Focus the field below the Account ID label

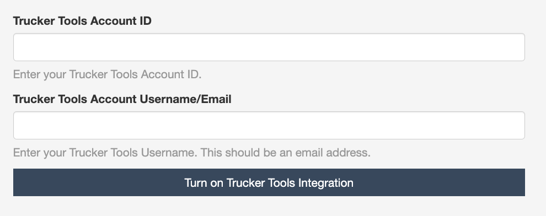[x=269, y=47]
